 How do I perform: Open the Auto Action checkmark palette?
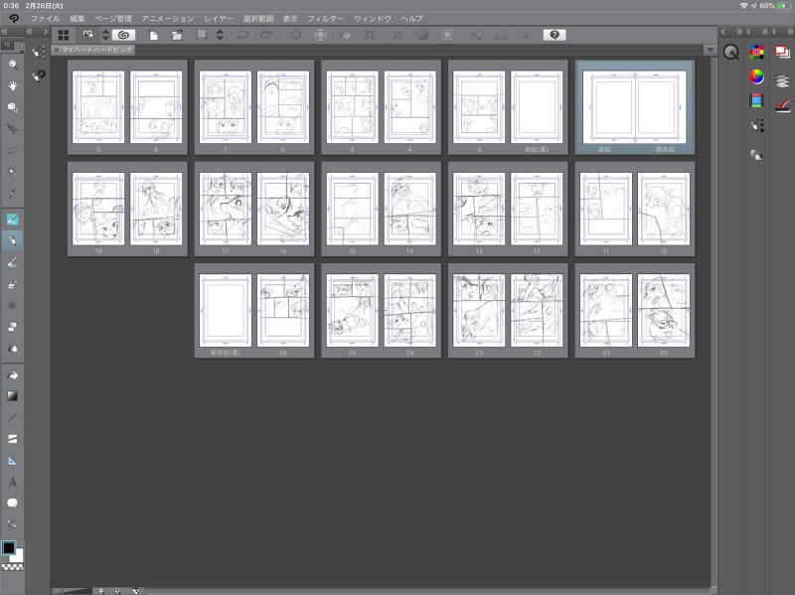(x=782, y=105)
